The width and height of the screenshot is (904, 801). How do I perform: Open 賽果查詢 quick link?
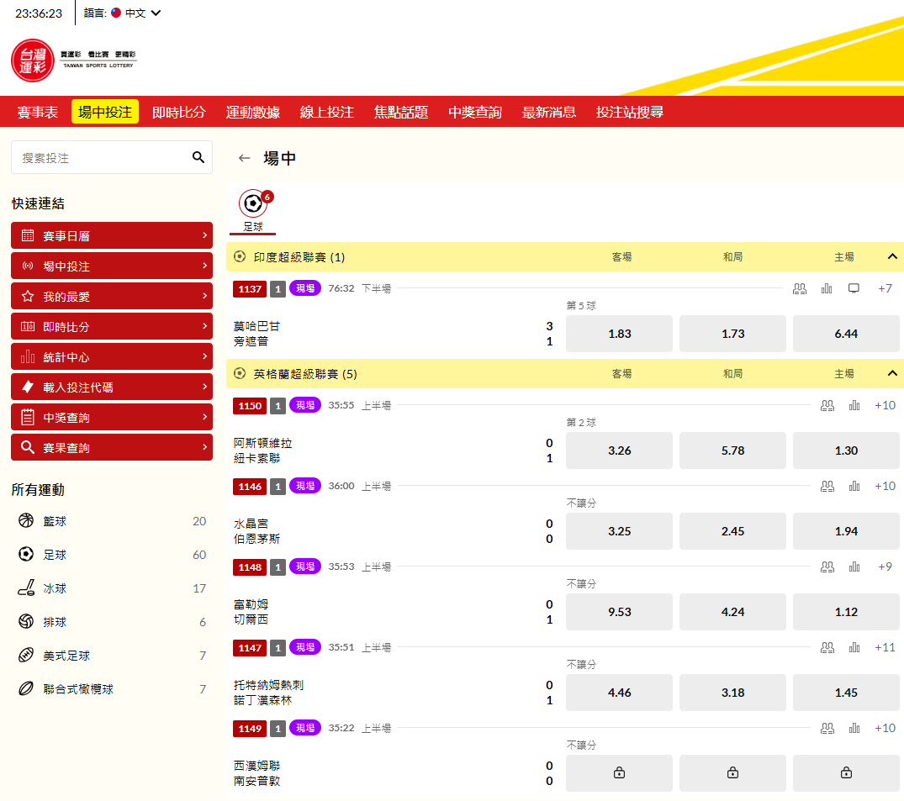[112, 447]
